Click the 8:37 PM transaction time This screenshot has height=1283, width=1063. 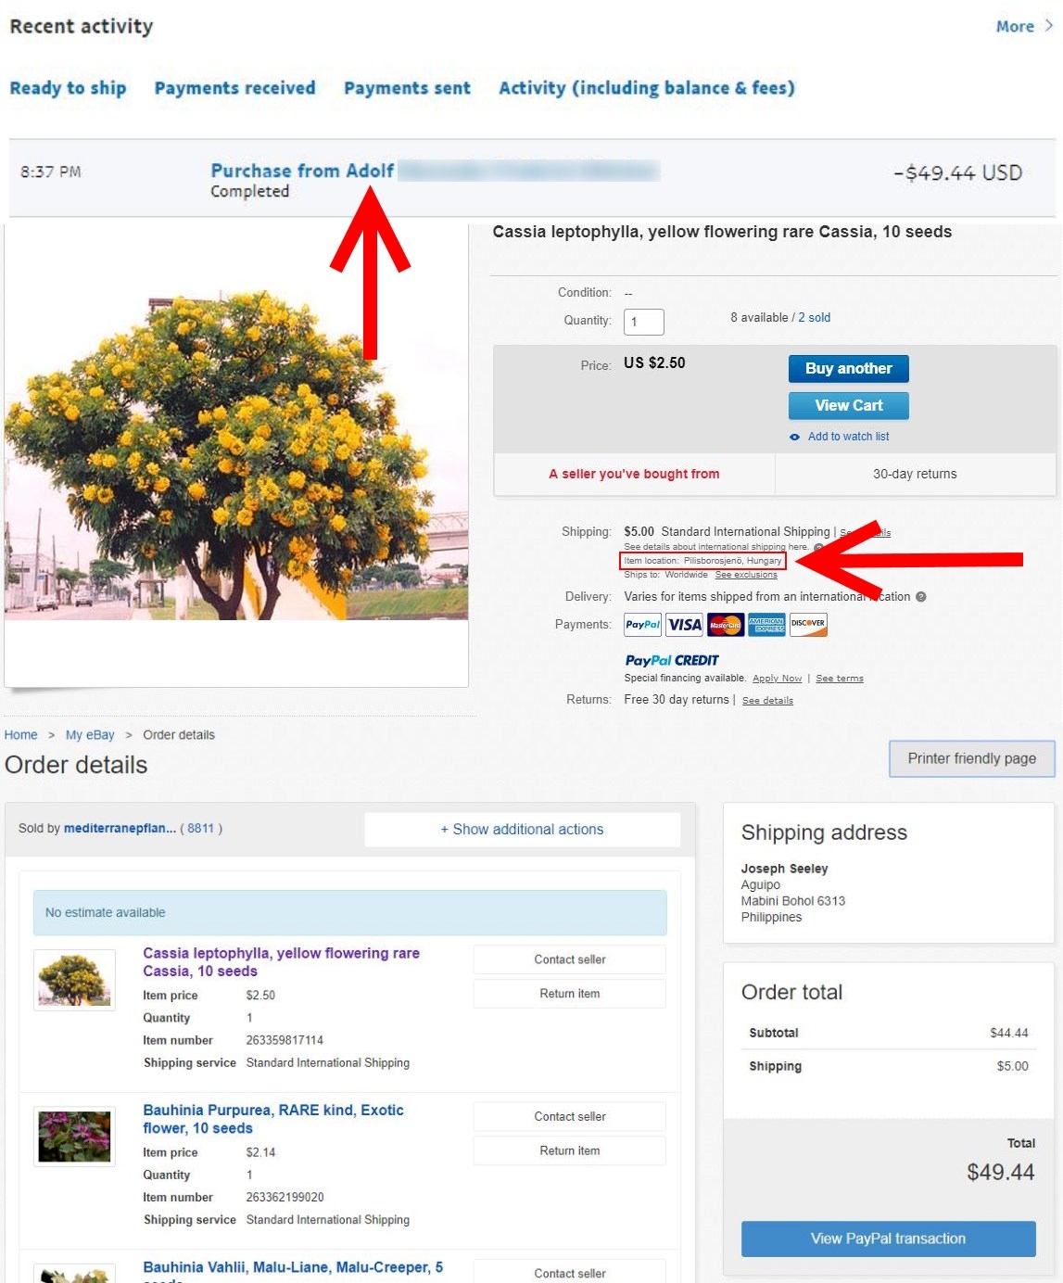(51, 172)
